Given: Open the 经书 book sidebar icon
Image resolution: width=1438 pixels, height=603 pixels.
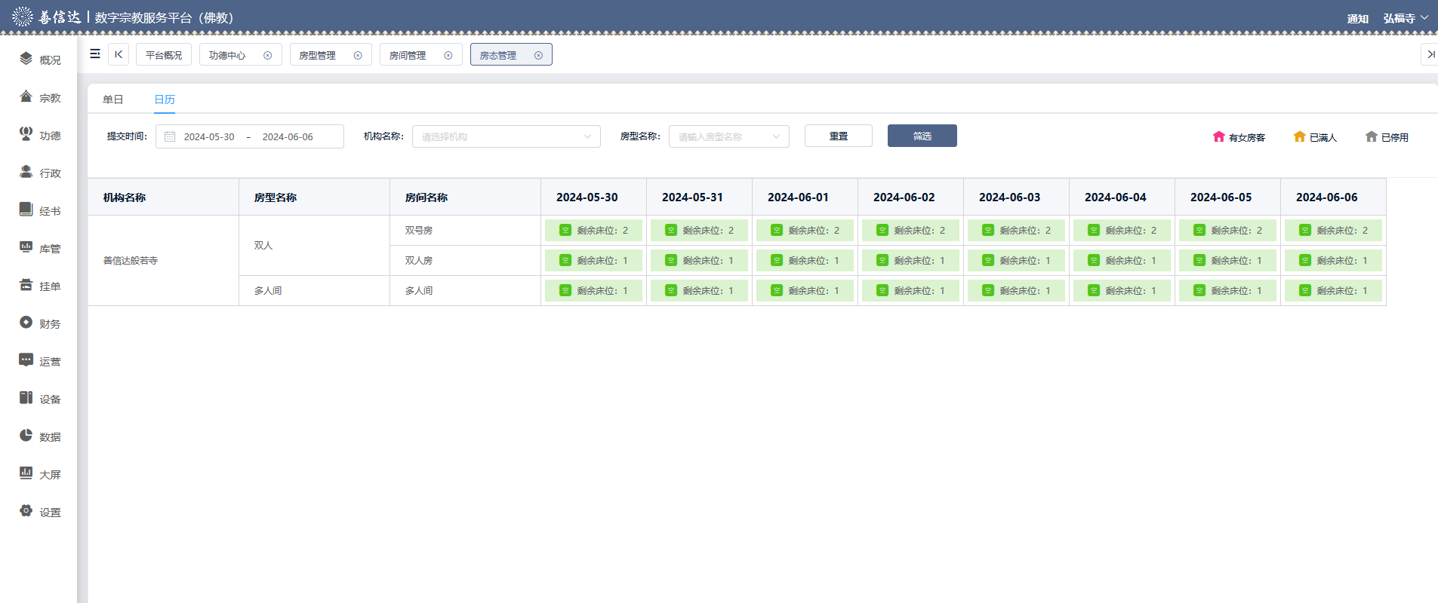Looking at the screenshot, I should point(26,210).
